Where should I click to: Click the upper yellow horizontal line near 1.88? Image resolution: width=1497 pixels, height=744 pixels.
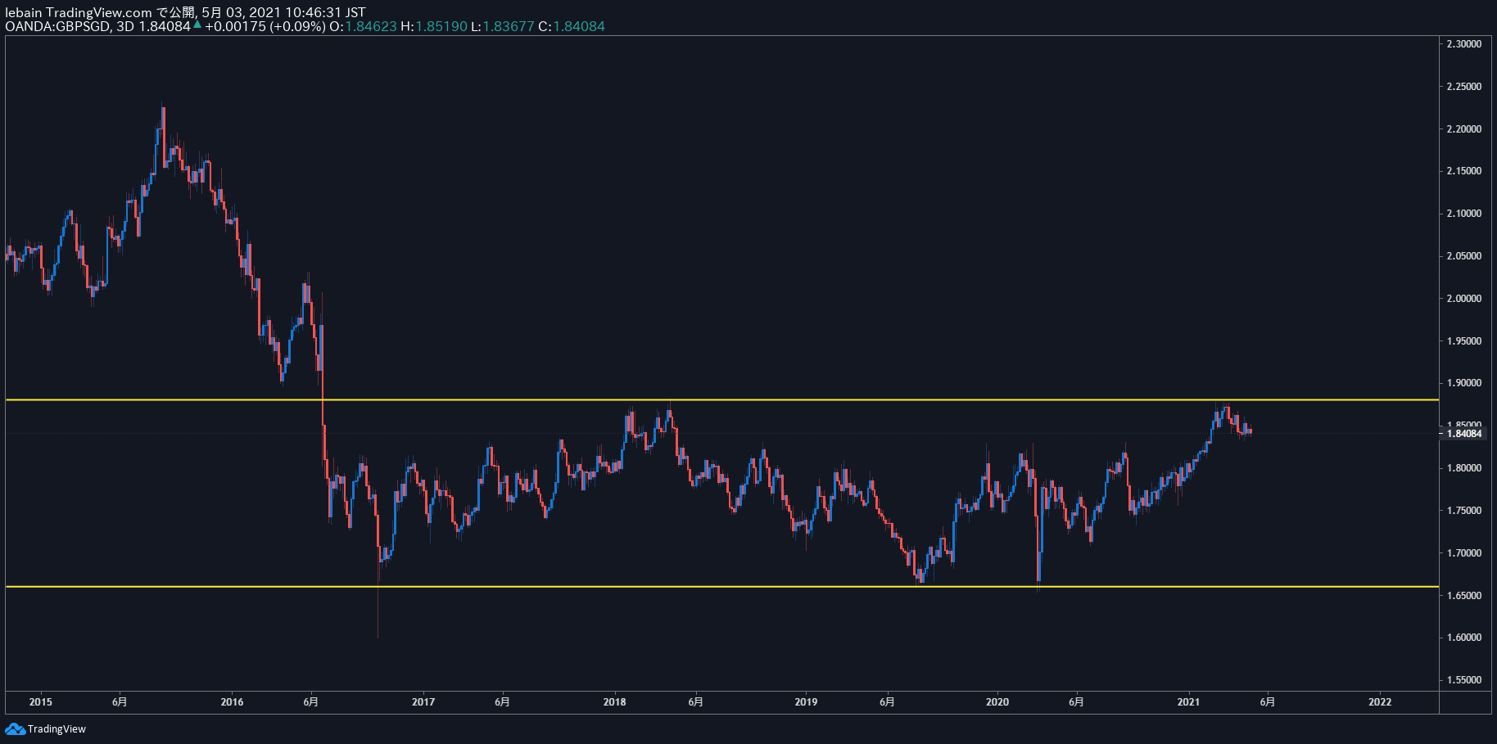click(721, 399)
